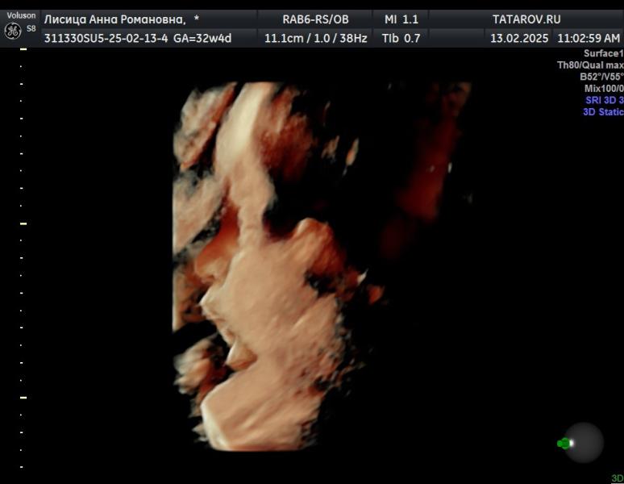
Task: Click the middle yellow depth scale marker
Action: tap(23, 223)
